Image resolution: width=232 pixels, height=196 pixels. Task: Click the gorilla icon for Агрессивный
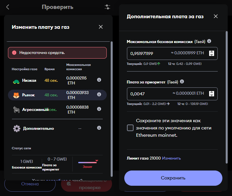pos(16,110)
